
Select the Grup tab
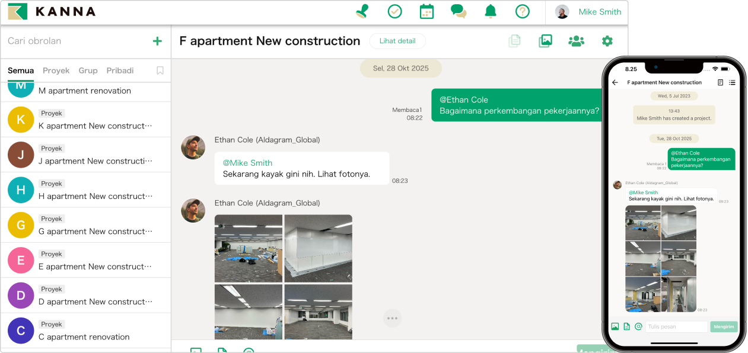(x=88, y=70)
